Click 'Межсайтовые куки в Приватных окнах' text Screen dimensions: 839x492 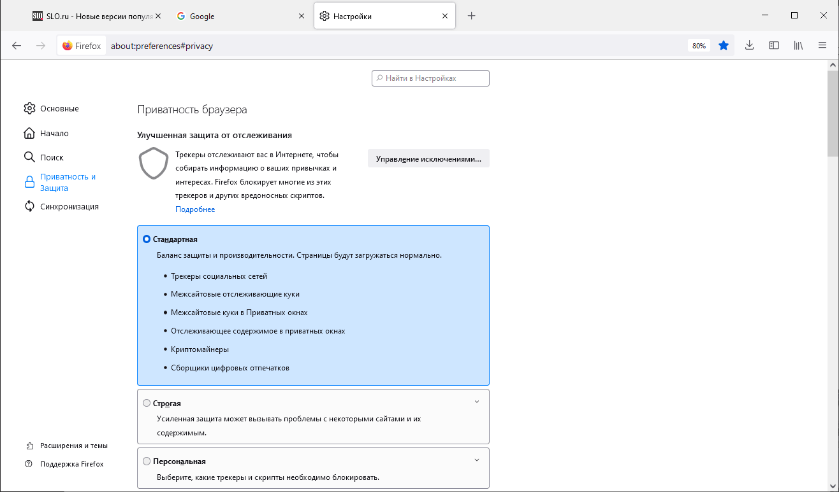click(239, 313)
